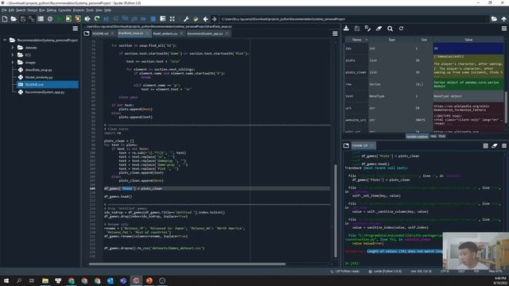Run cell and advance toolbar icon
Screen dimensions: 509x286
pos(78,19)
